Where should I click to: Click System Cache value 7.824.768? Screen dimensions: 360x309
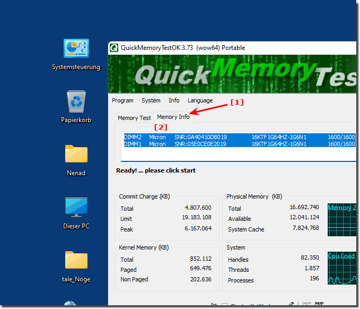tap(305, 228)
